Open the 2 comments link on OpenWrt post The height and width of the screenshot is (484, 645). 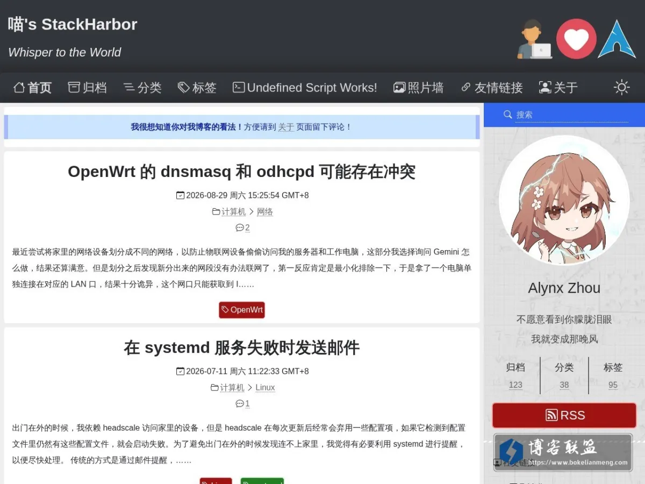[247, 227]
